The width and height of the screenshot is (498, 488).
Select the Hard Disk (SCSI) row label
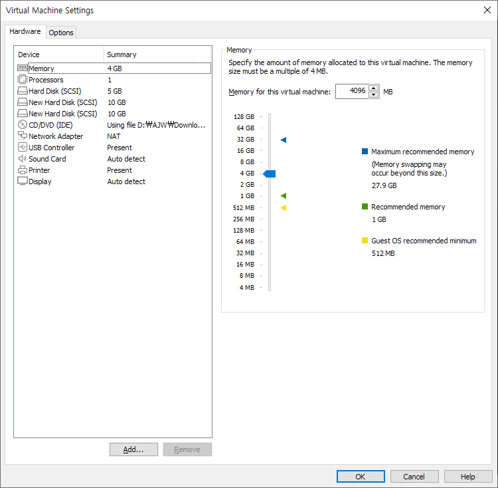coord(55,91)
